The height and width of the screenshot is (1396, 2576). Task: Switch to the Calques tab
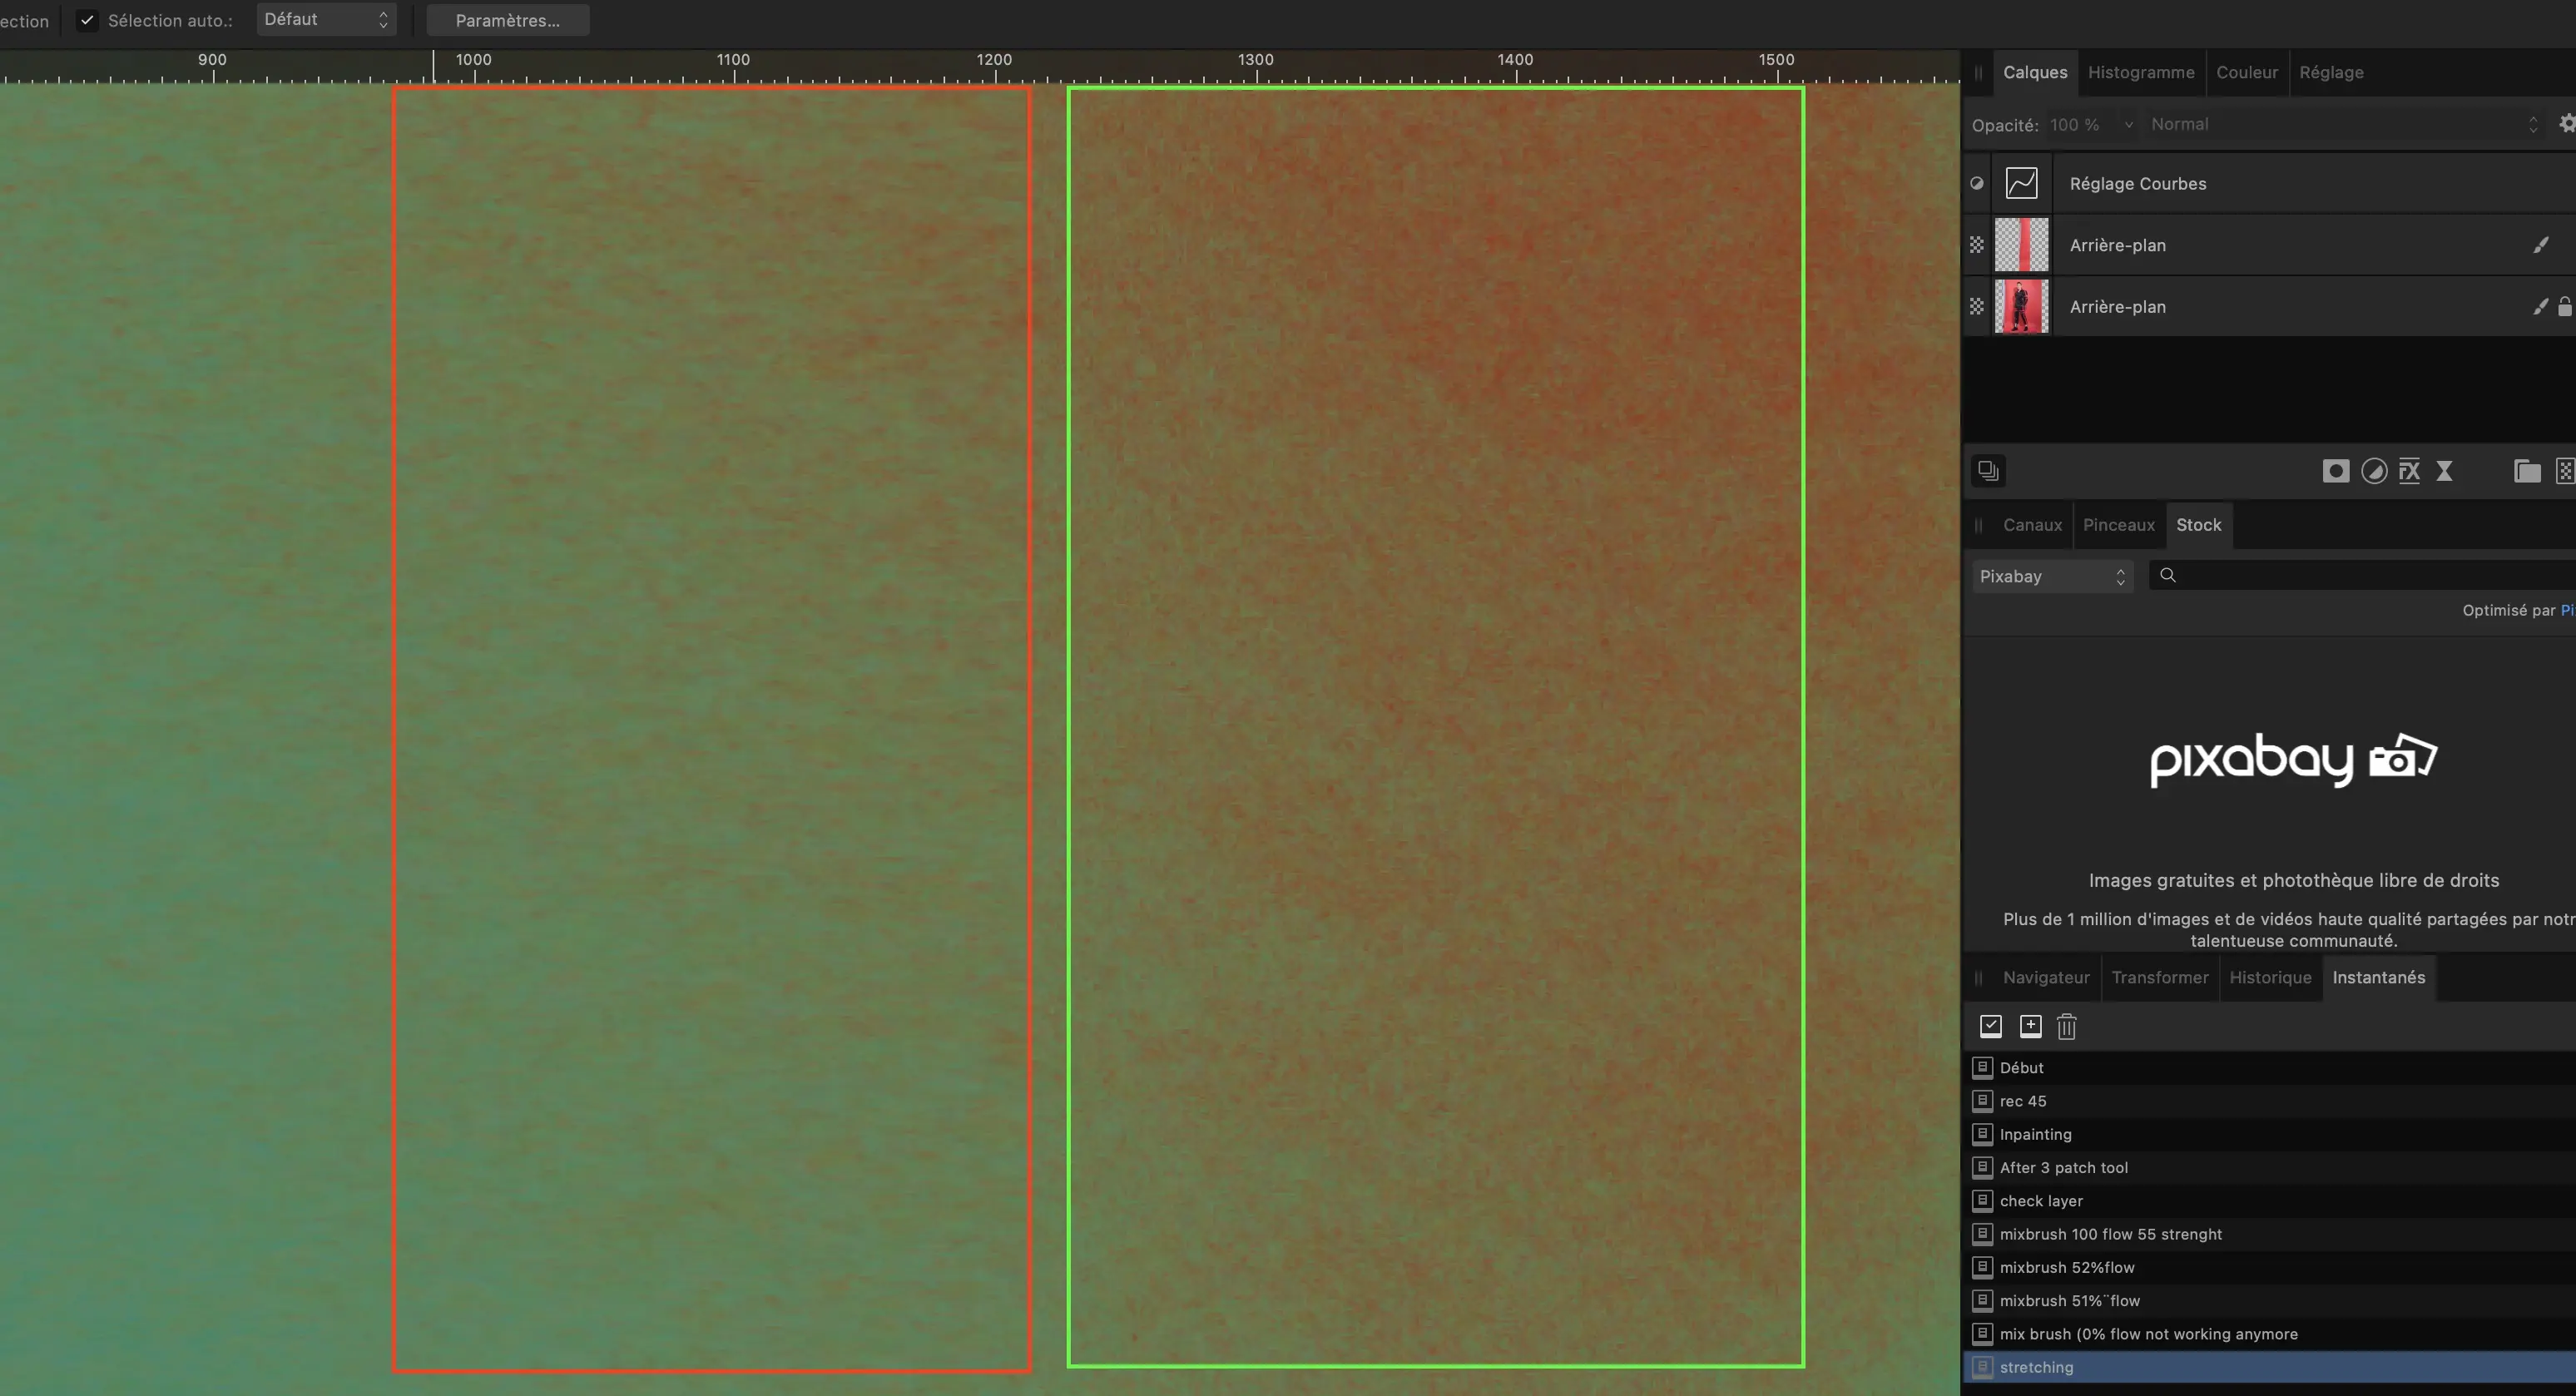point(2035,72)
